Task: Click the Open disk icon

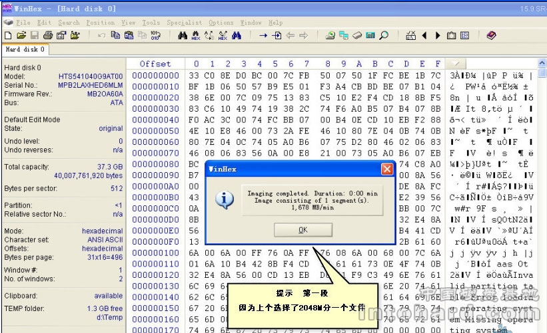Action: [x=330, y=35]
